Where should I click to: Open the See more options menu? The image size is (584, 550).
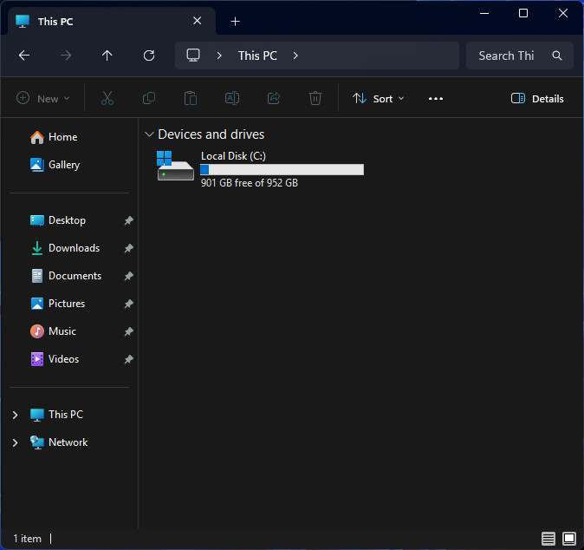435,98
